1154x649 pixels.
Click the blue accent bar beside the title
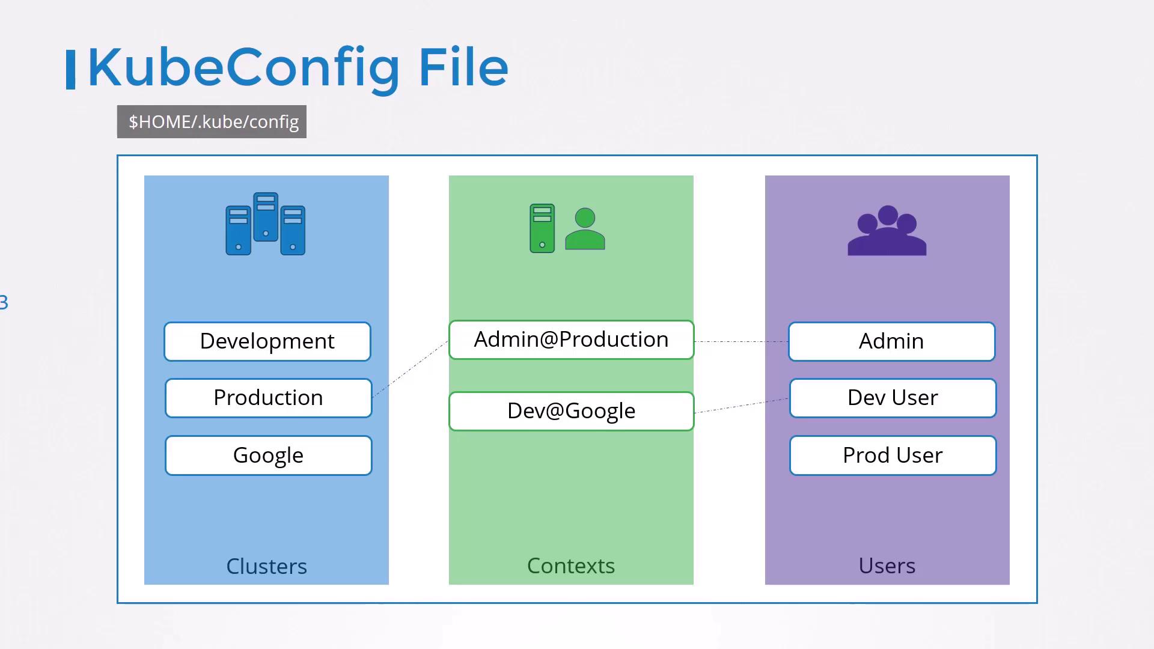coord(70,70)
